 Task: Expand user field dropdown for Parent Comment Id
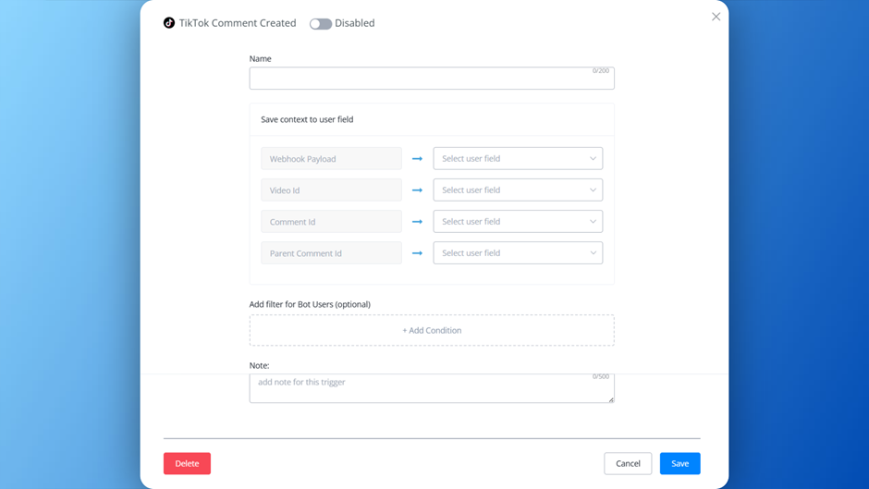(x=518, y=253)
